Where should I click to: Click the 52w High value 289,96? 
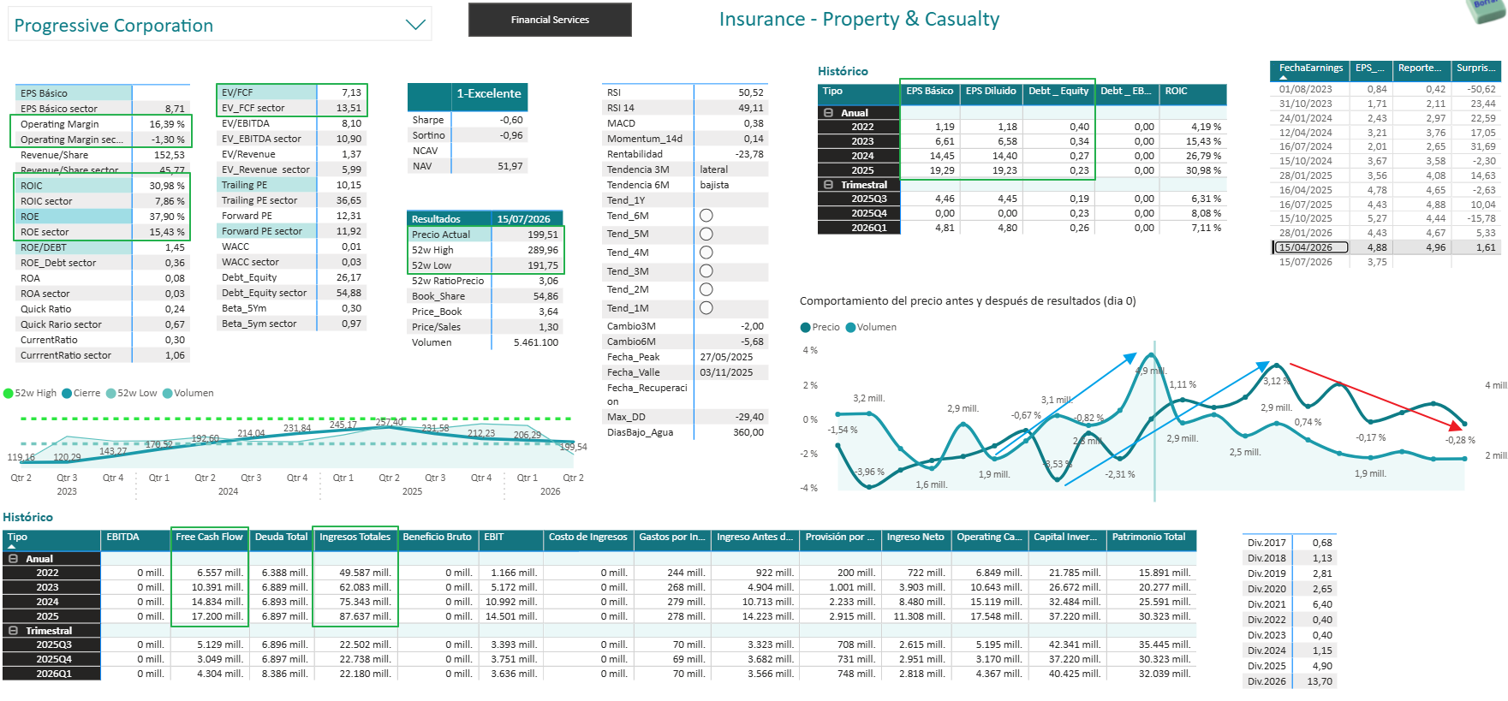coord(542,250)
